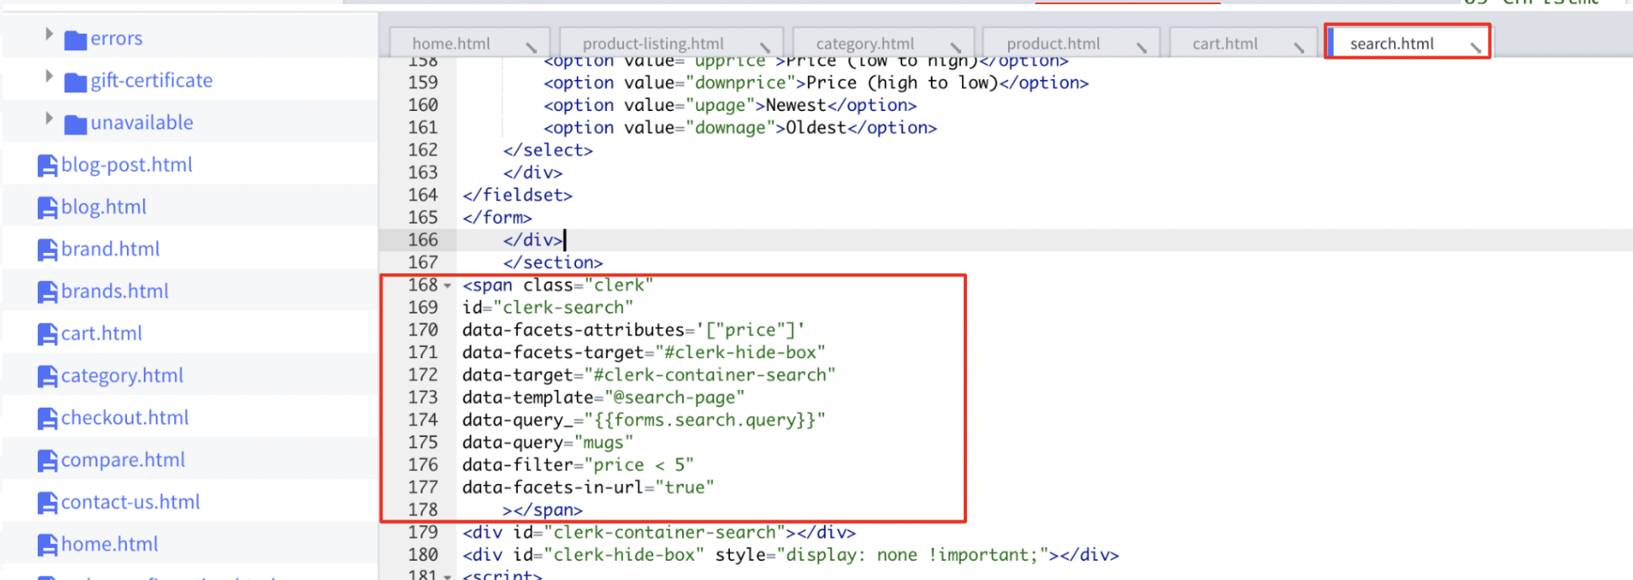
Task: Expand the gift-certificate folder arrow
Action: point(49,76)
